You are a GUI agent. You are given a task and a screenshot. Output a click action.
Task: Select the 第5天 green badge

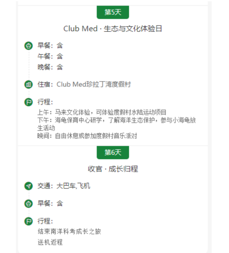pos(113,12)
